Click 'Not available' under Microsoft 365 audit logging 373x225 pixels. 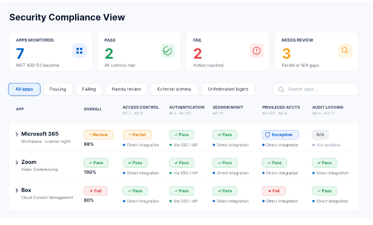[x=328, y=145]
